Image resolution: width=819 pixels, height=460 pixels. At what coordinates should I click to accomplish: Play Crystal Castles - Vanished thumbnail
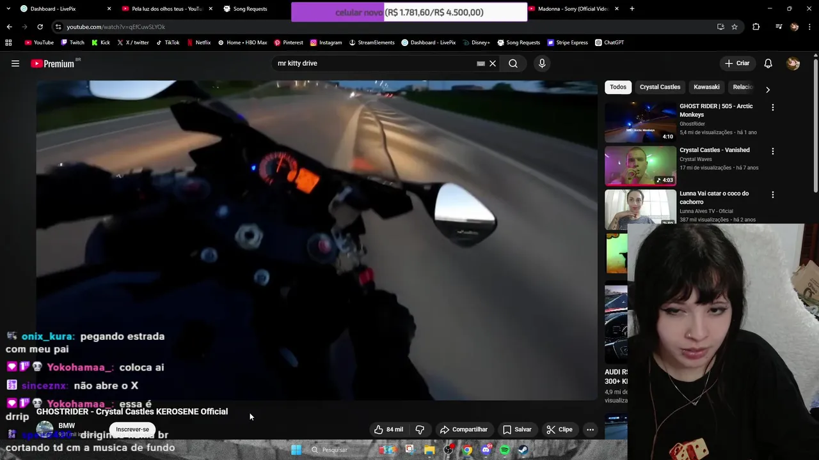coord(640,165)
